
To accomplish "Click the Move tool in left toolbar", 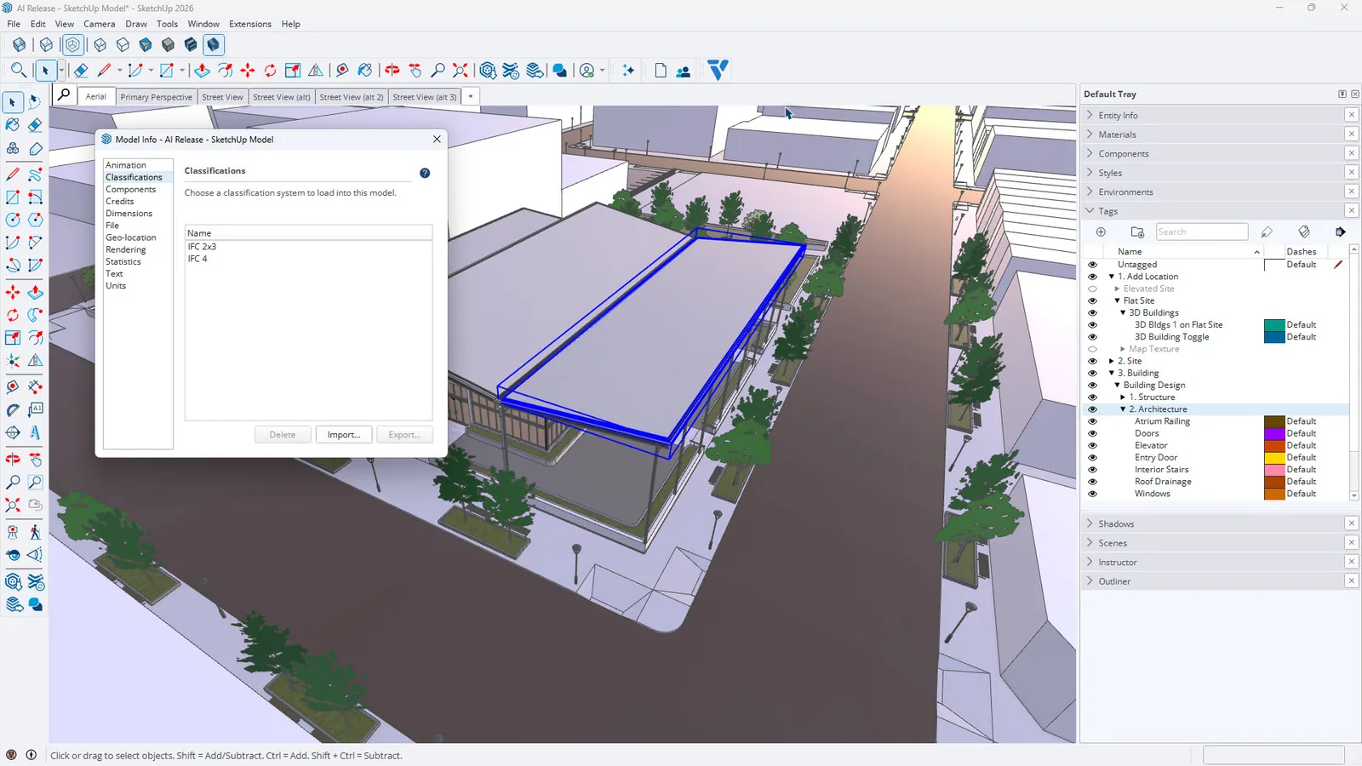I will point(13,292).
